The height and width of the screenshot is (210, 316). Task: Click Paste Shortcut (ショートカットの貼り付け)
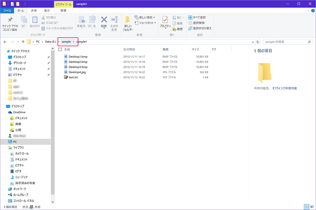(x=57, y=28)
